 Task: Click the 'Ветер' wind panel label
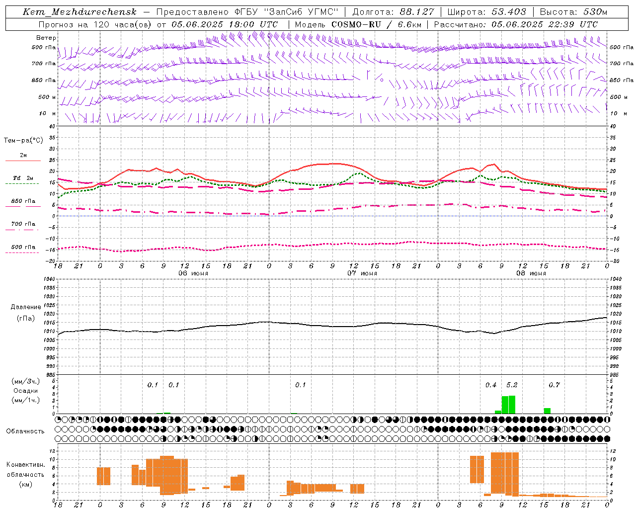point(46,38)
